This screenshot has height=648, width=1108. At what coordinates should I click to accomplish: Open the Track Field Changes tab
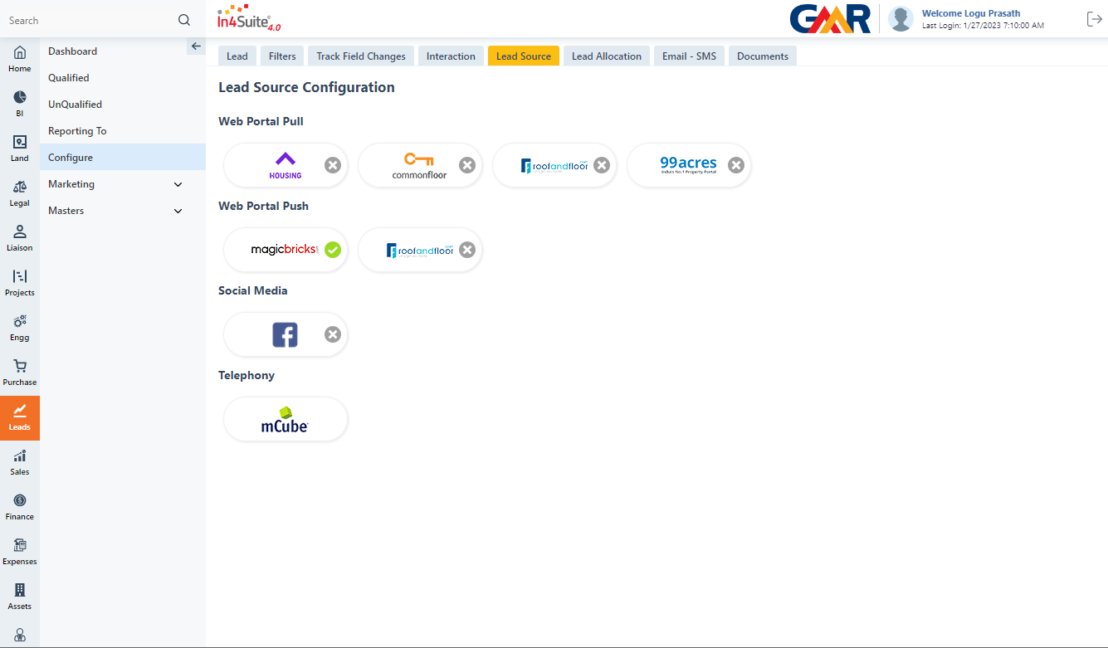point(361,56)
